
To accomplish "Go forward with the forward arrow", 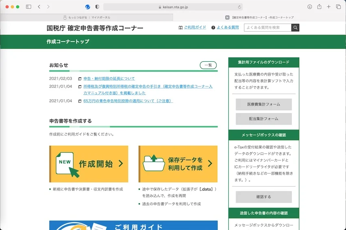I will [x=48, y=7].
